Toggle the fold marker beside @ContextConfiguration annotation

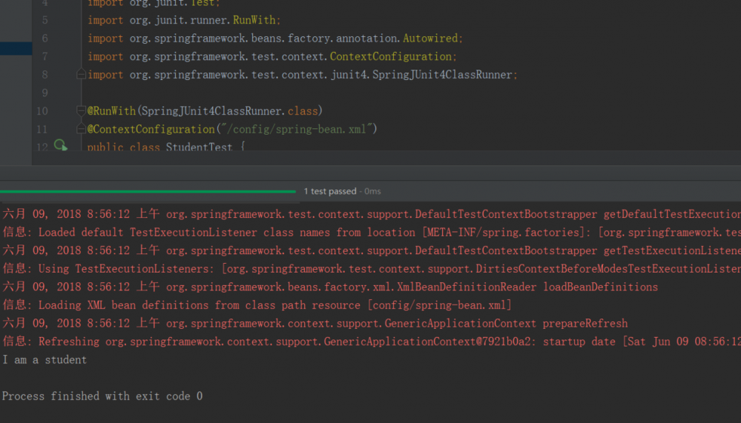81,129
